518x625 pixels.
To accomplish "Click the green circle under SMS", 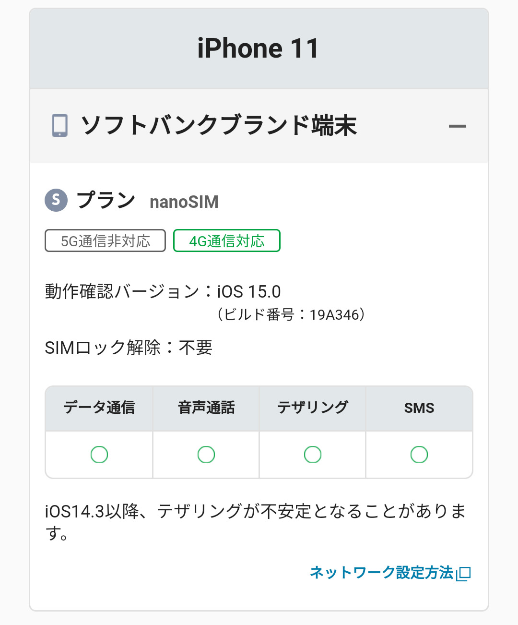I will [x=419, y=454].
